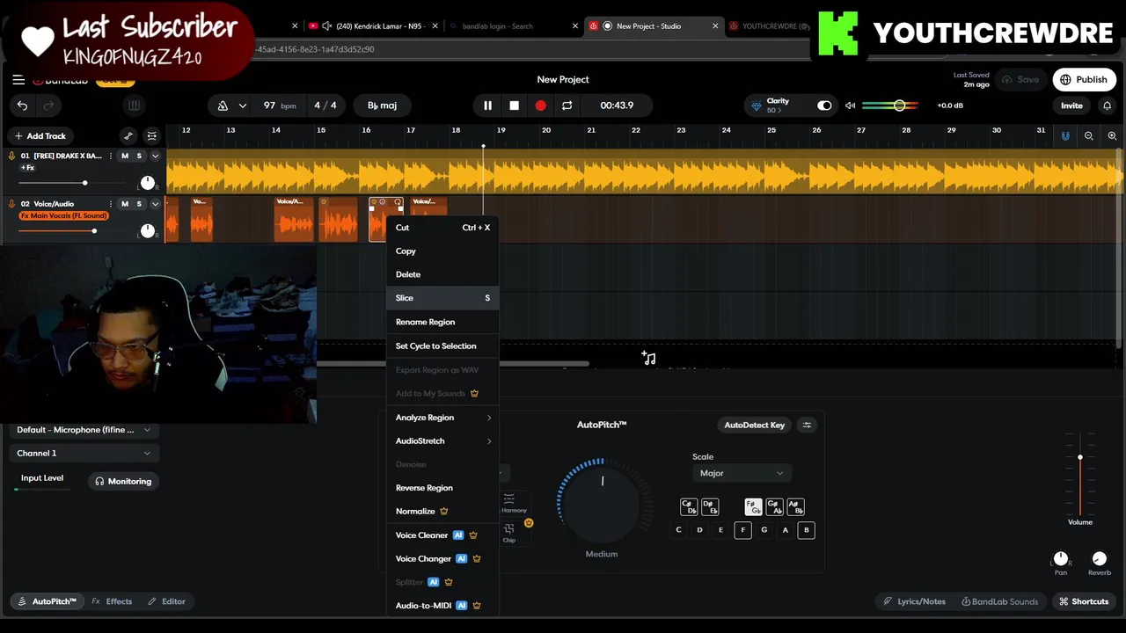Open AutoPitch settings sliders icon
Viewport: 1126px width, 633px height.
(x=807, y=426)
